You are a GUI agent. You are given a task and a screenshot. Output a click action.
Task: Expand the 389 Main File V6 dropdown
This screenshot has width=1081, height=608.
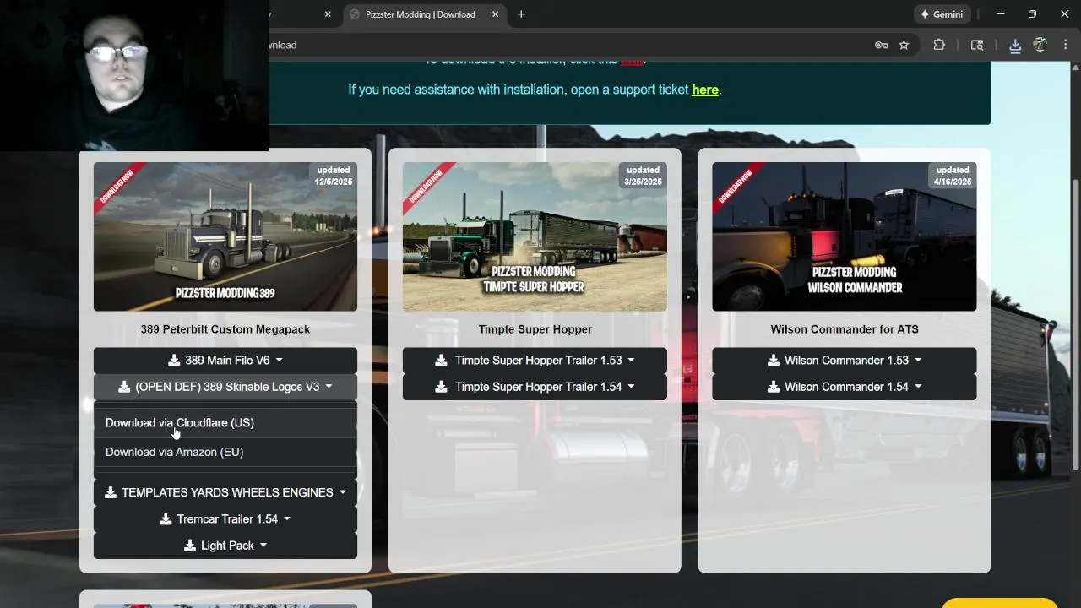[x=225, y=361]
